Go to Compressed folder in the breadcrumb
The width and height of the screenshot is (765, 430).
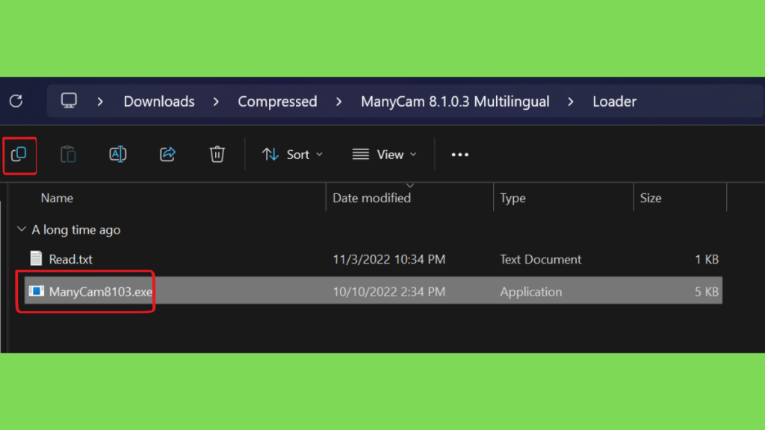278,102
